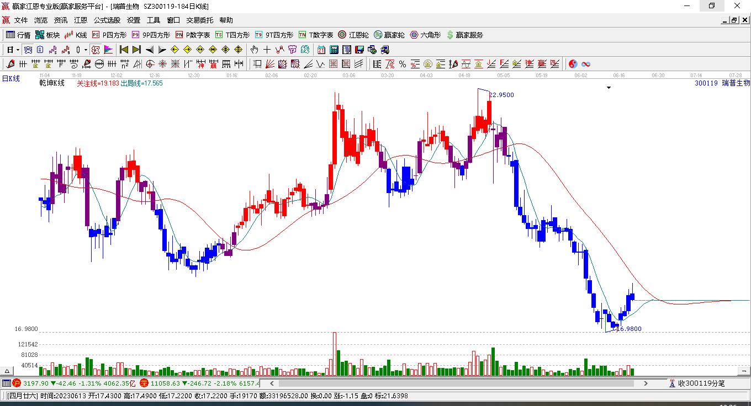Open the 窗口 menu
This screenshot has width=751, height=406.
point(173,20)
